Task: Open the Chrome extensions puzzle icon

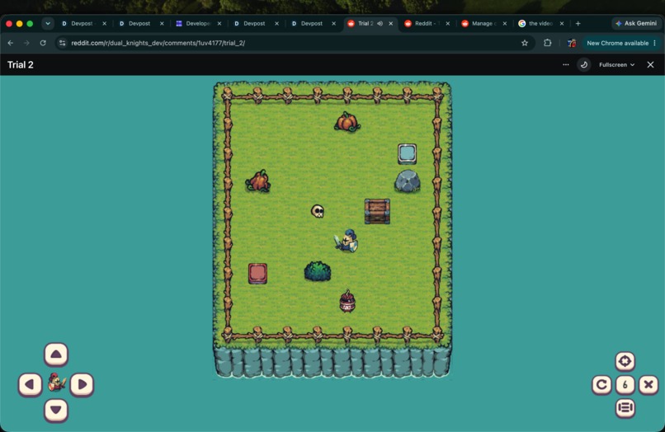Action: tap(548, 43)
